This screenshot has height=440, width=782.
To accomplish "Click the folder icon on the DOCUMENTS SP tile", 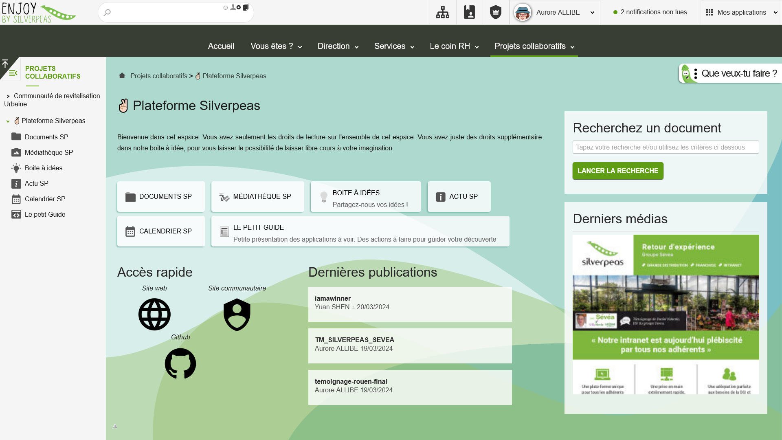I will click(x=130, y=197).
